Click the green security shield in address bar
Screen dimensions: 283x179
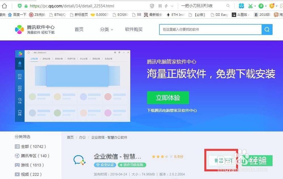point(20,6)
